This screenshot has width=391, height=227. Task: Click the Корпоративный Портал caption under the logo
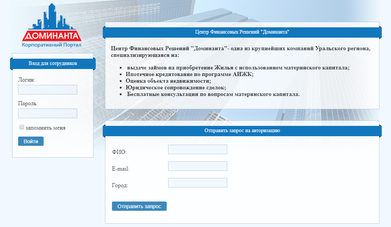51,45
